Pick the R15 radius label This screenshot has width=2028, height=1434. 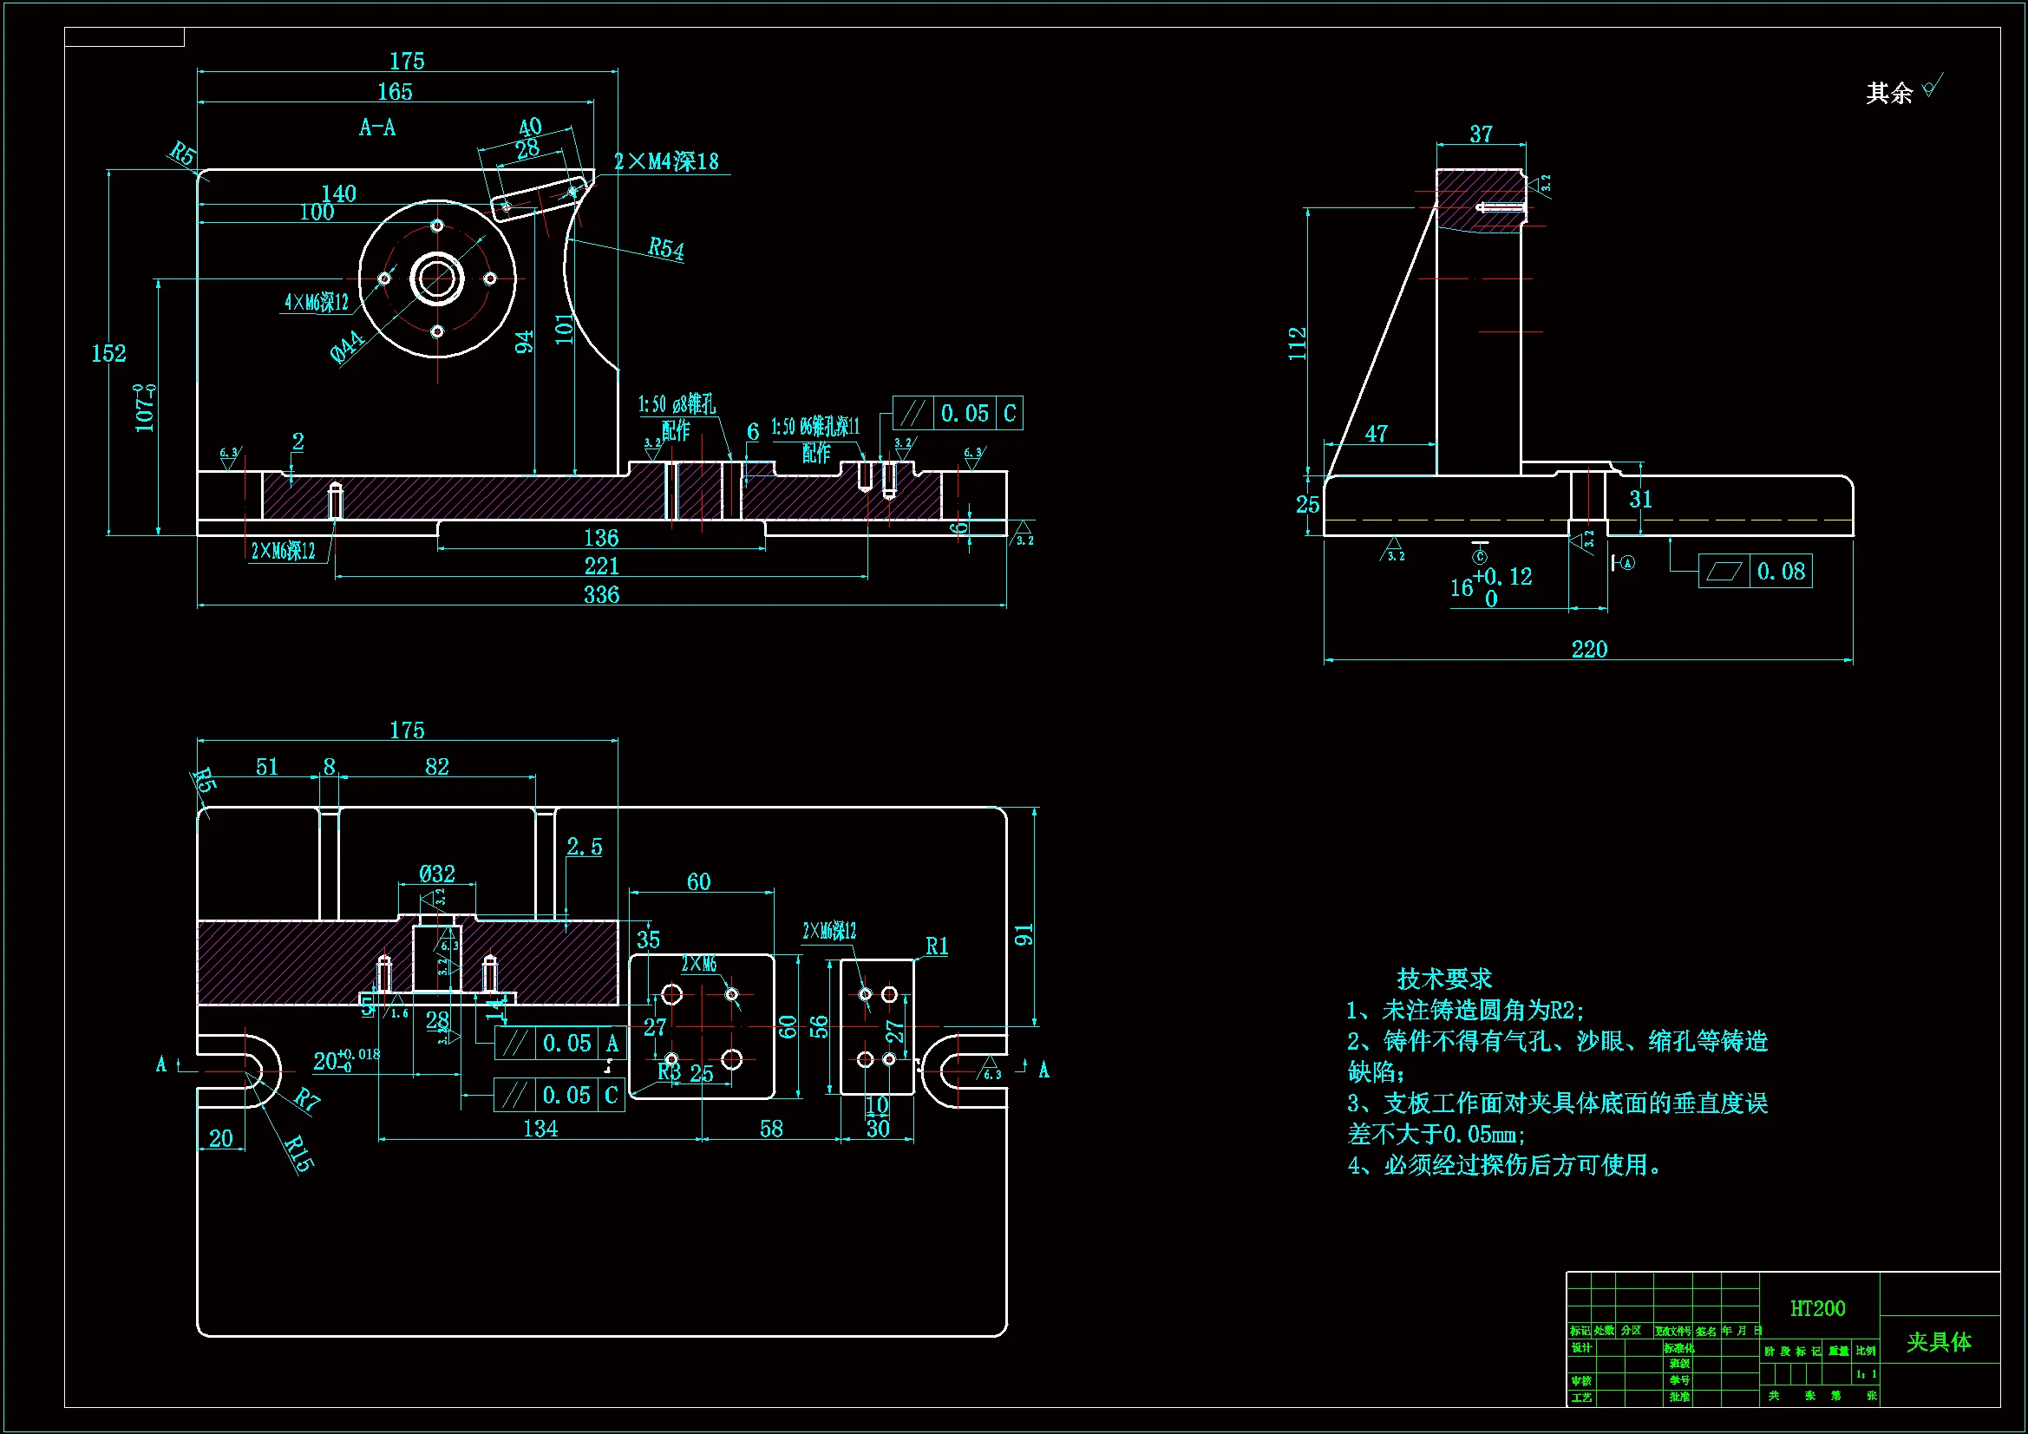[x=298, y=1154]
